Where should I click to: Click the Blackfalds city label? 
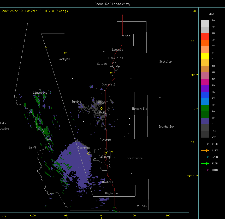pyautogui.click(x=115, y=58)
